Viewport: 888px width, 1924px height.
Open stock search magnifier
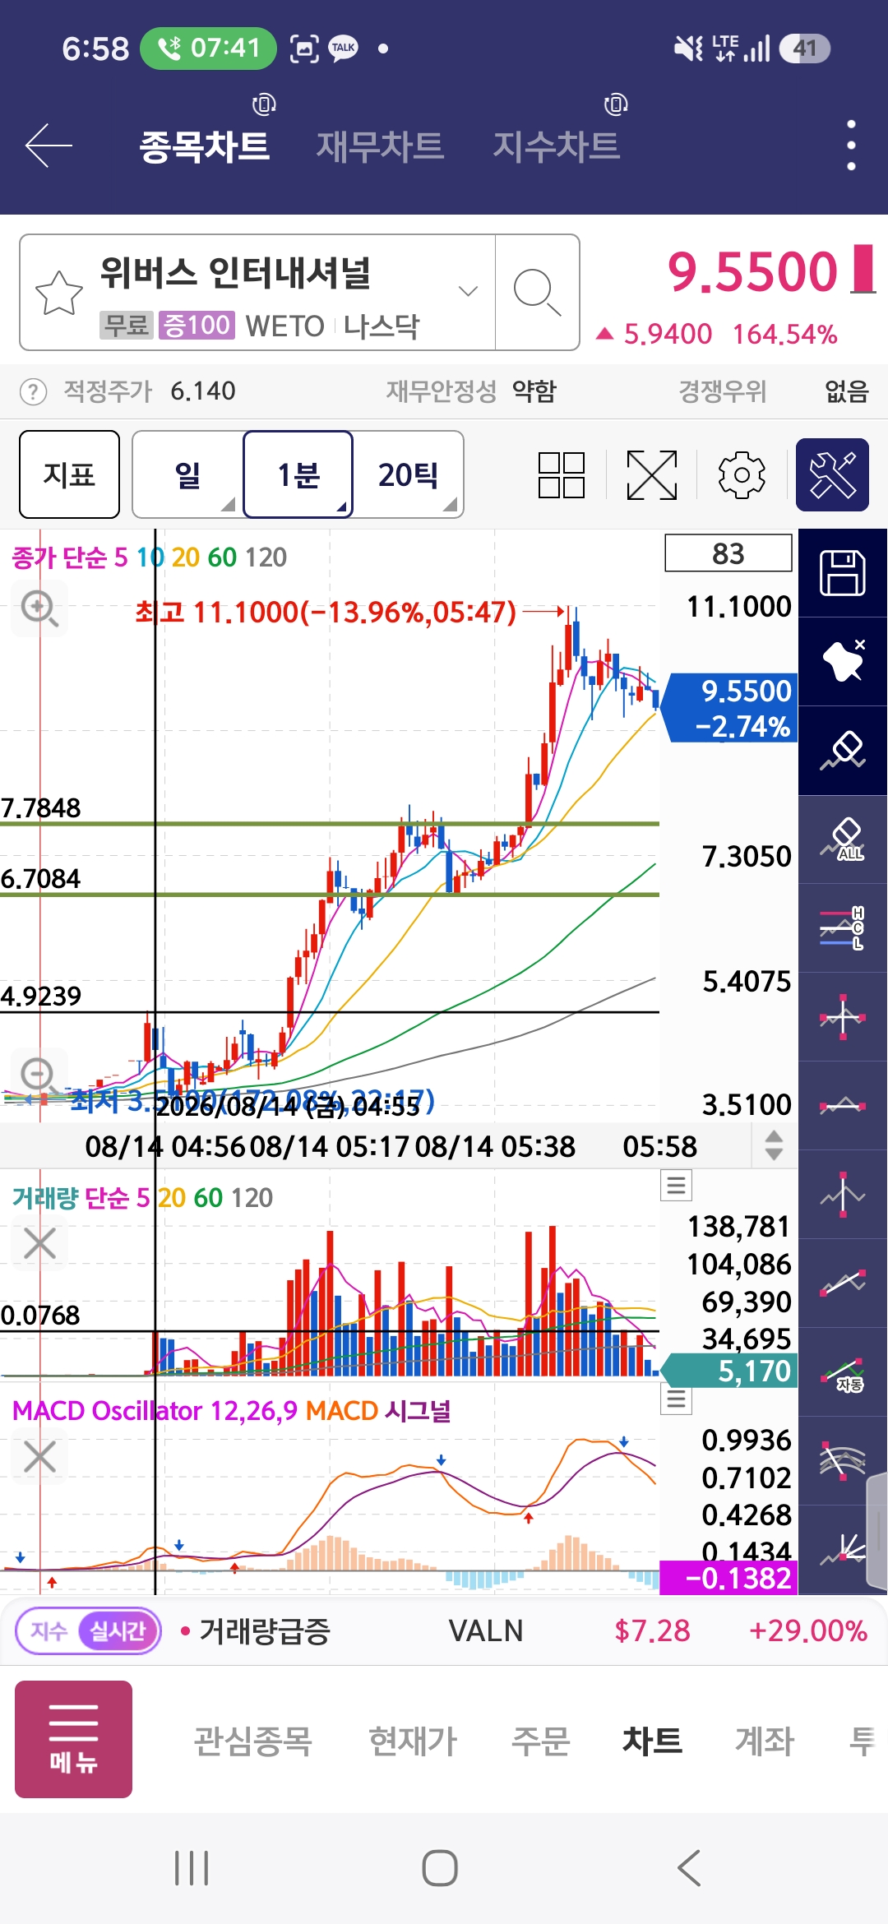point(537,292)
